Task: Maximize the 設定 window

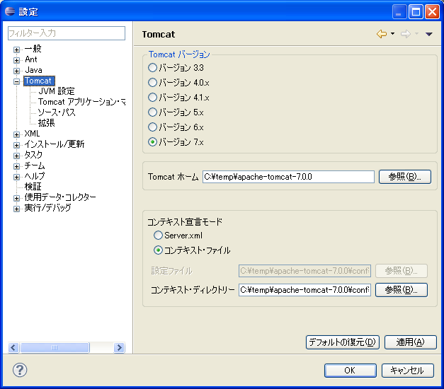Action: click(416, 12)
